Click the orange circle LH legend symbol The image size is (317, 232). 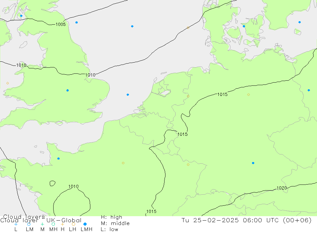coord(74,224)
